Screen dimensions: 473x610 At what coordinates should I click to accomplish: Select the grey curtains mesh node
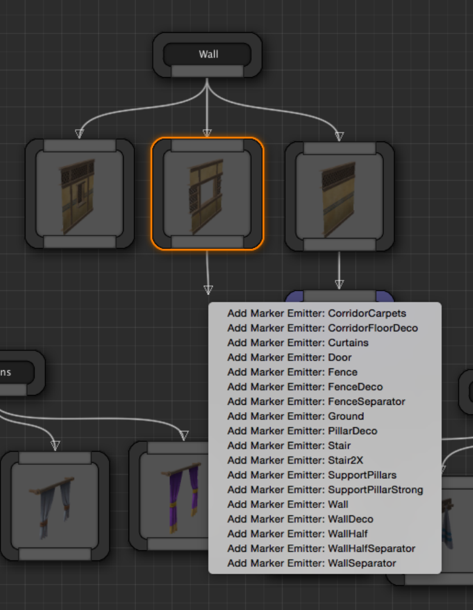point(55,506)
